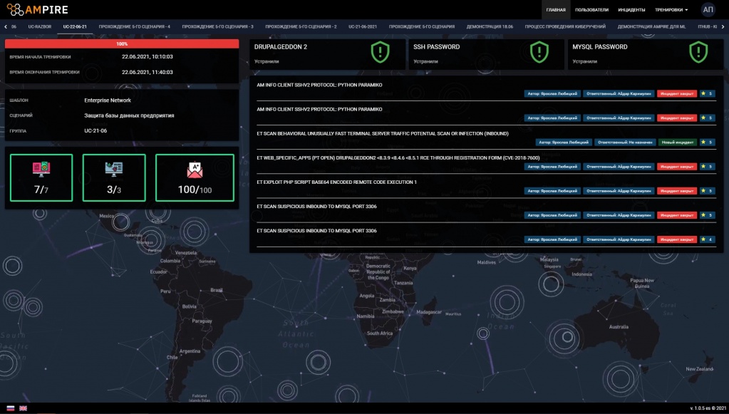Viewport: 729px width, 414px height.
Task: Expand the Тренировки dropdown menu
Action: (x=671, y=10)
